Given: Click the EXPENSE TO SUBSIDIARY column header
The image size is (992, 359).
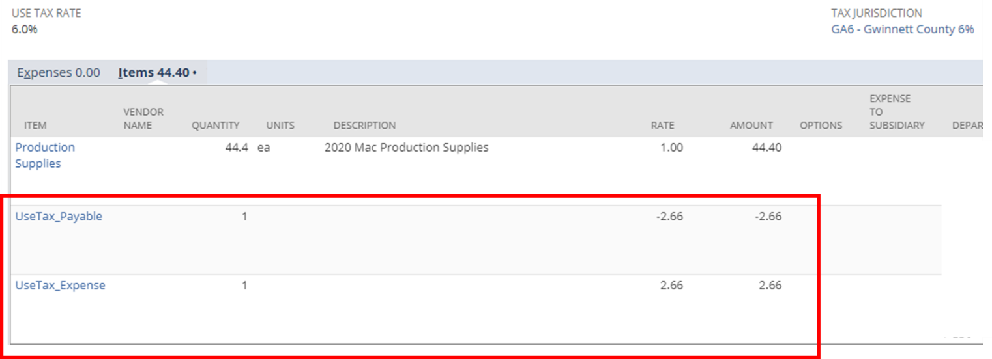Looking at the screenshot, I should pyautogui.click(x=897, y=112).
